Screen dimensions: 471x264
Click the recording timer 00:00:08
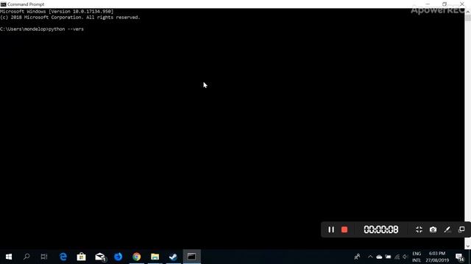pos(381,230)
